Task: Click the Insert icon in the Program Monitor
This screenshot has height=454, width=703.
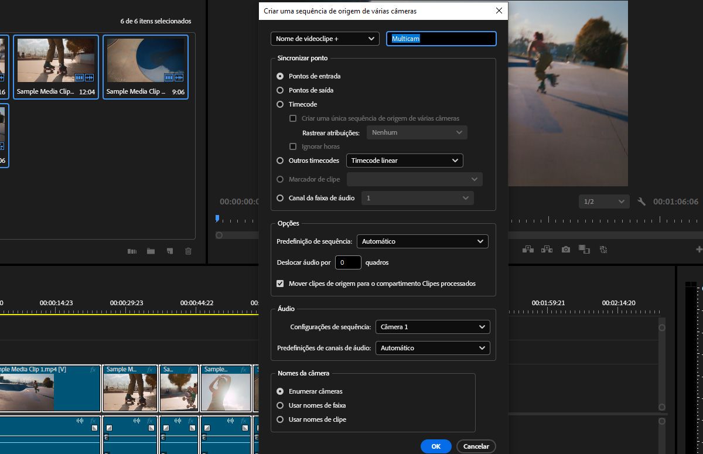Action: (x=528, y=249)
